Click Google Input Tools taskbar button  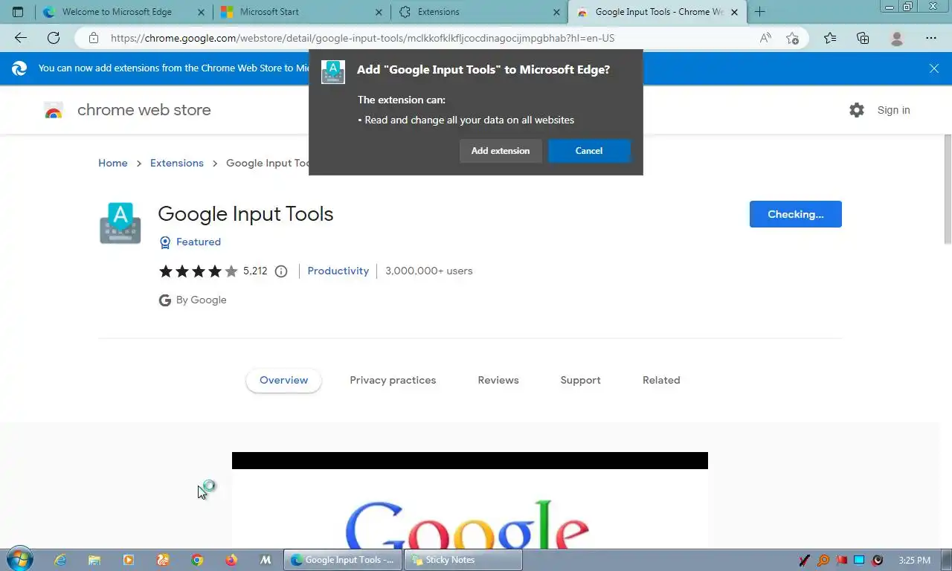(x=343, y=560)
